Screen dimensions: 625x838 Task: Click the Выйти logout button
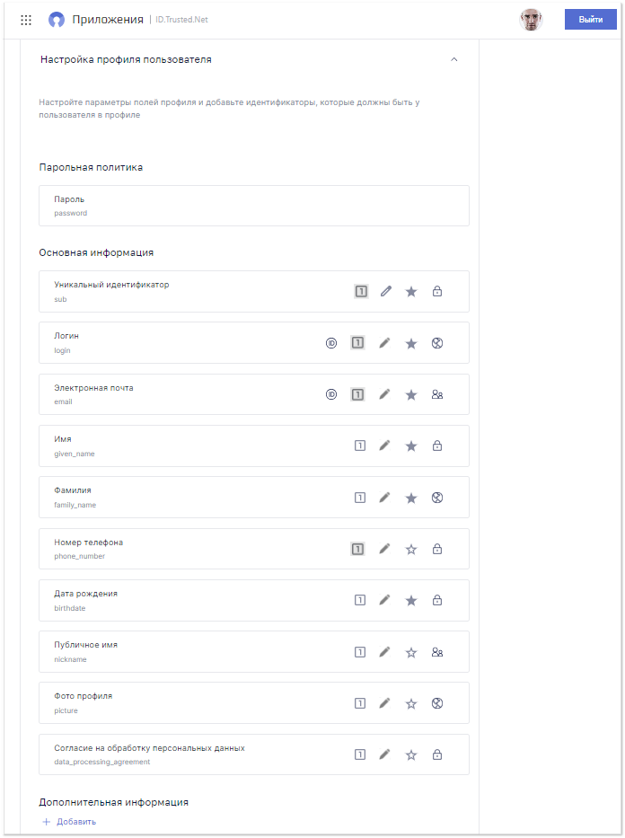[590, 19]
